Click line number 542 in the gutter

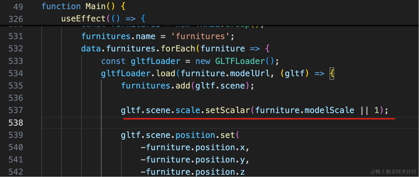pyautogui.click(x=15, y=172)
